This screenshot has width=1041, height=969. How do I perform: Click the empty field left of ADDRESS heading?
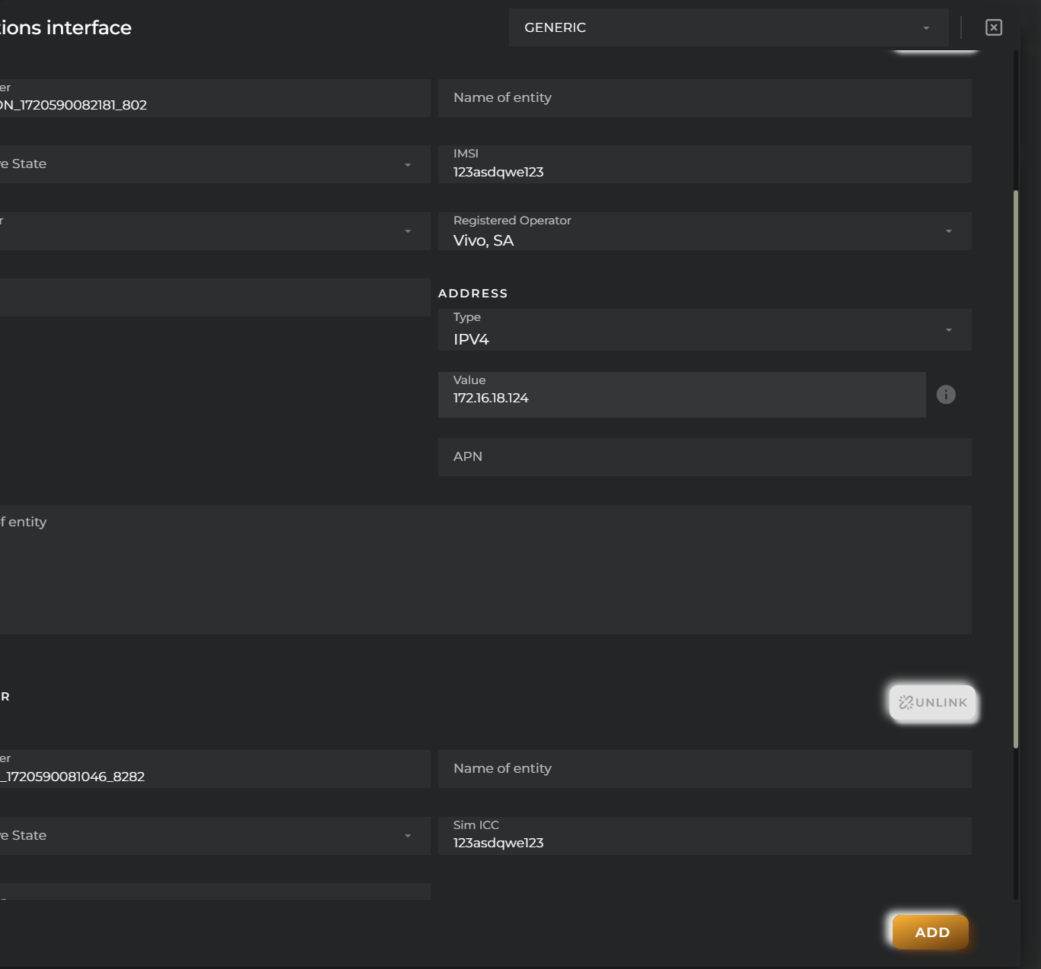coord(215,297)
